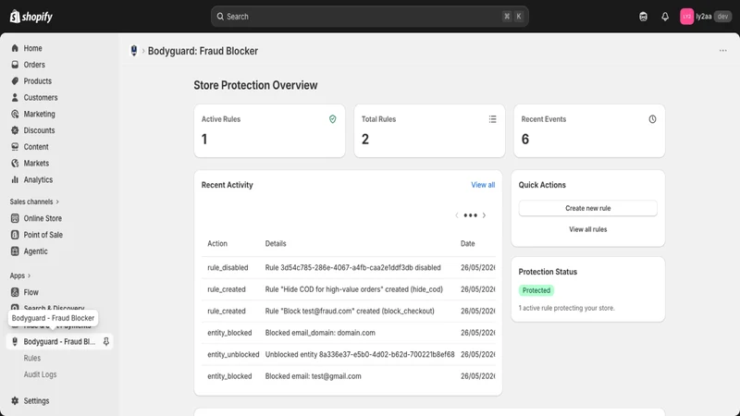Image resolution: width=740 pixels, height=416 pixels.
Task: Click the Products tag icon
Action: (15, 81)
